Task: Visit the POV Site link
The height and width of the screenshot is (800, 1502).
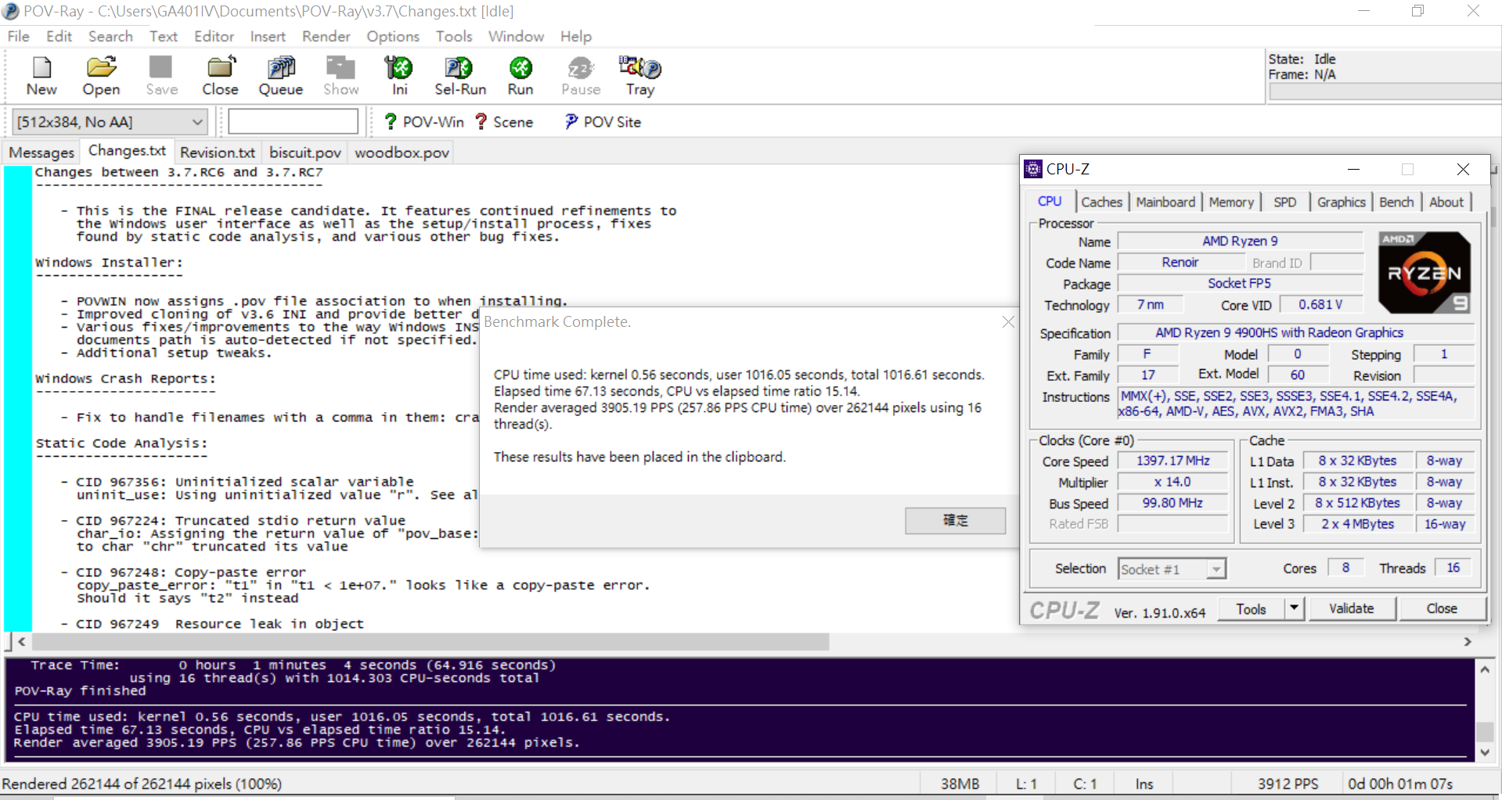Action: pos(602,122)
